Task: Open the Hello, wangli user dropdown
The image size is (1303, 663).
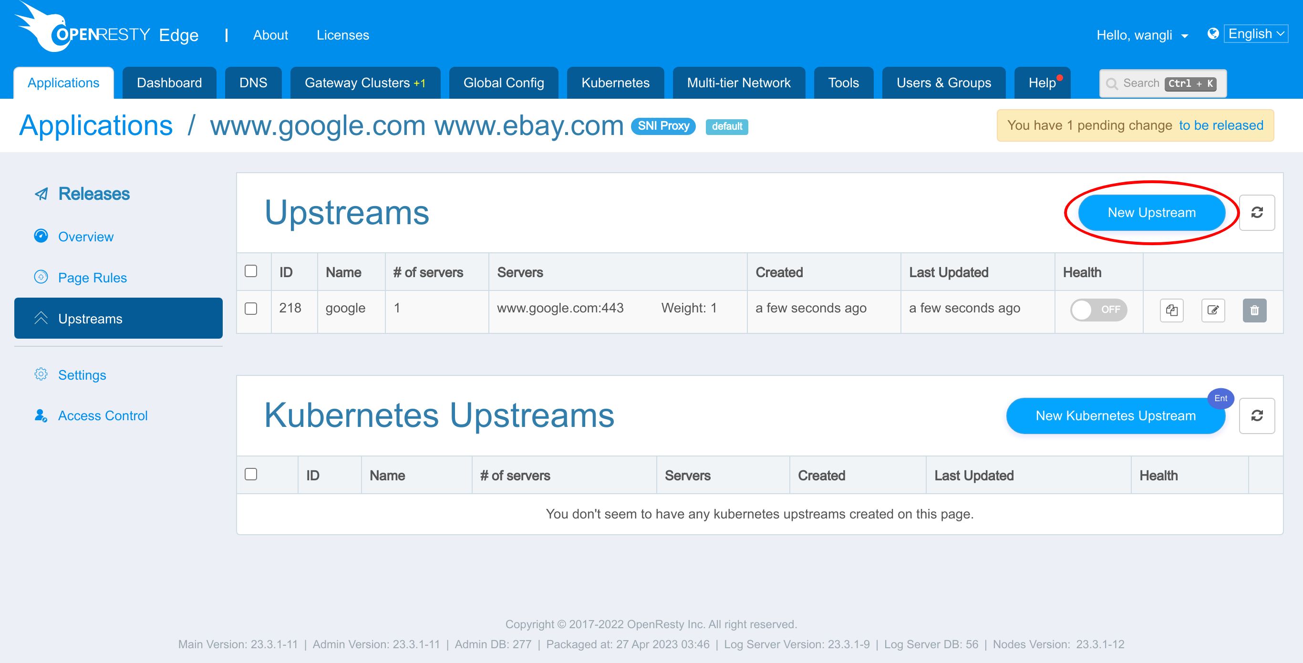Action: [x=1142, y=35]
